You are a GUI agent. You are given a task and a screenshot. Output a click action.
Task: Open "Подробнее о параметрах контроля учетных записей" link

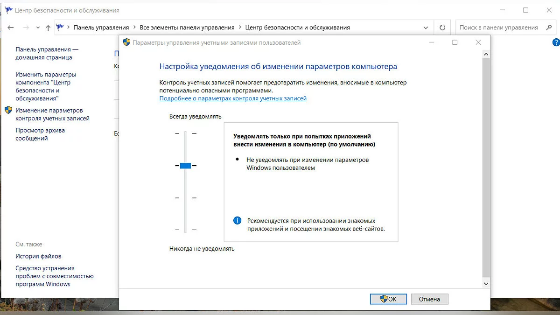pos(233,98)
